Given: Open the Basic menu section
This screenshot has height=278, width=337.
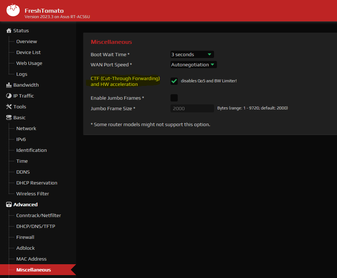Looking at the screenshot, I should (x=19, y=118).
